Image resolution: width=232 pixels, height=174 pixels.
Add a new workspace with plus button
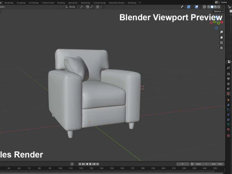(140, 3)
